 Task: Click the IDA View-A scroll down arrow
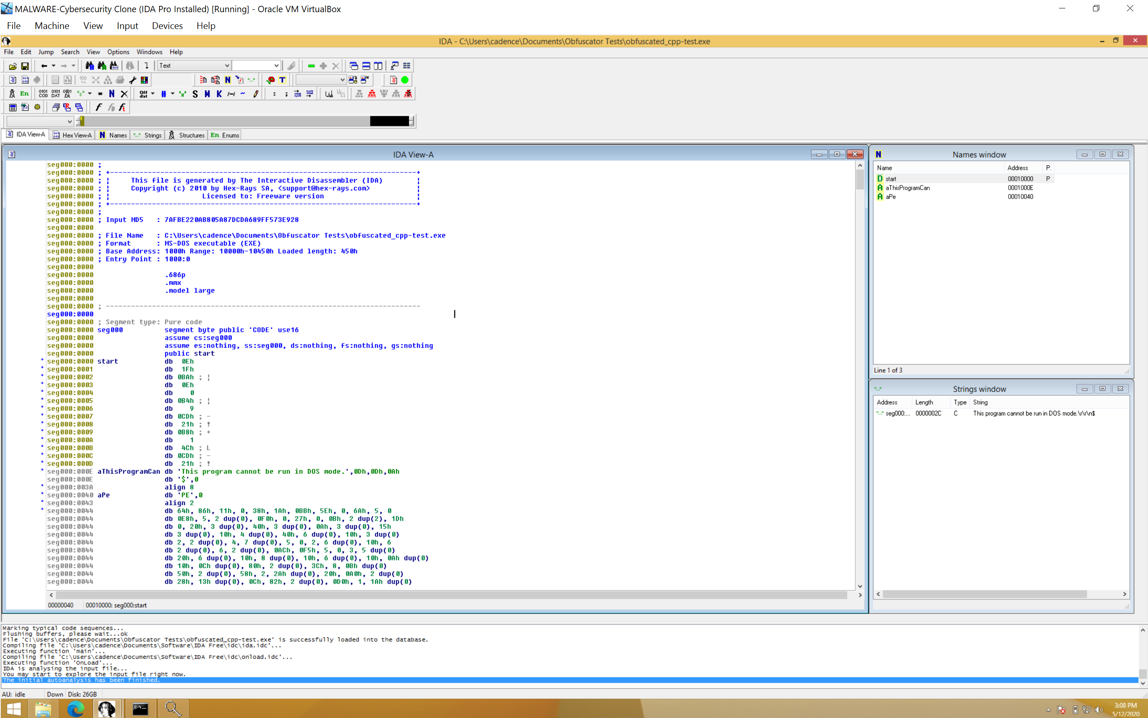(860, 586)
